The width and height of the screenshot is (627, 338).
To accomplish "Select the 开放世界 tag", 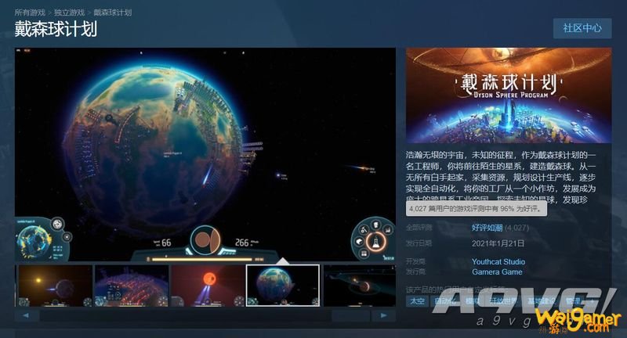I will coord(503,301).
